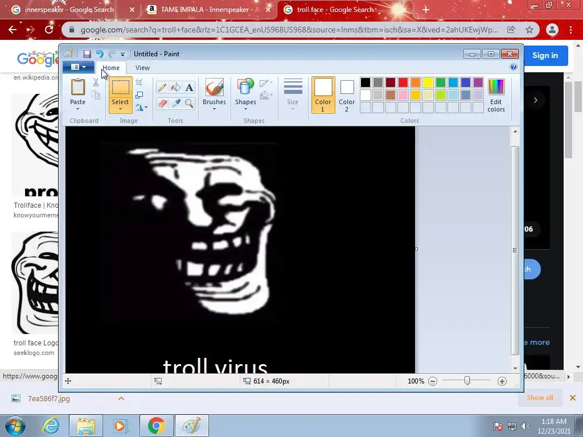Screen dimensions: 583x437
Task: Select the Text tool in Paint
Action: click(189, 87)
